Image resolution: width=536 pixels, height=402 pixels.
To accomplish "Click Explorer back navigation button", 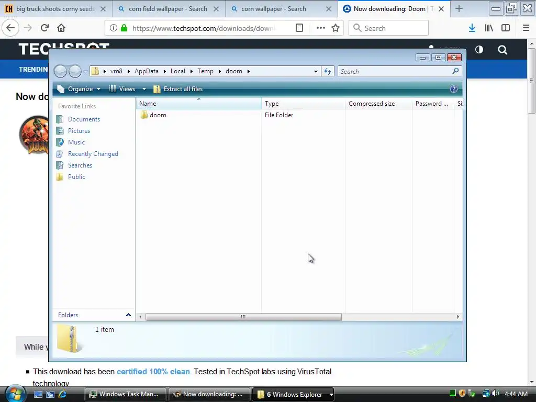I will point(60,71).
